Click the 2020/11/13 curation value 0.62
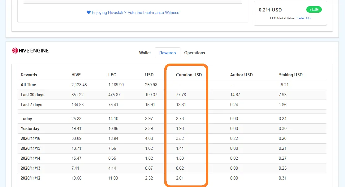This screenshot has height=187, width=345. (180, 168)
